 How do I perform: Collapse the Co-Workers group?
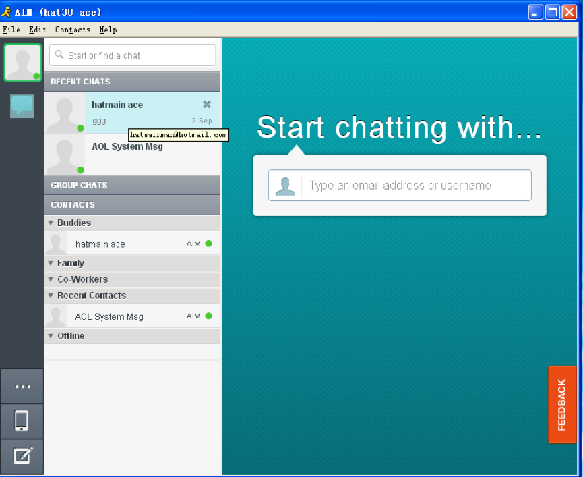point(51,279)
